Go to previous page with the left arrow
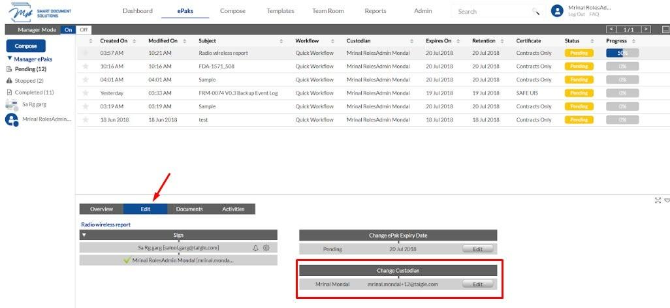 pos(611,29)
